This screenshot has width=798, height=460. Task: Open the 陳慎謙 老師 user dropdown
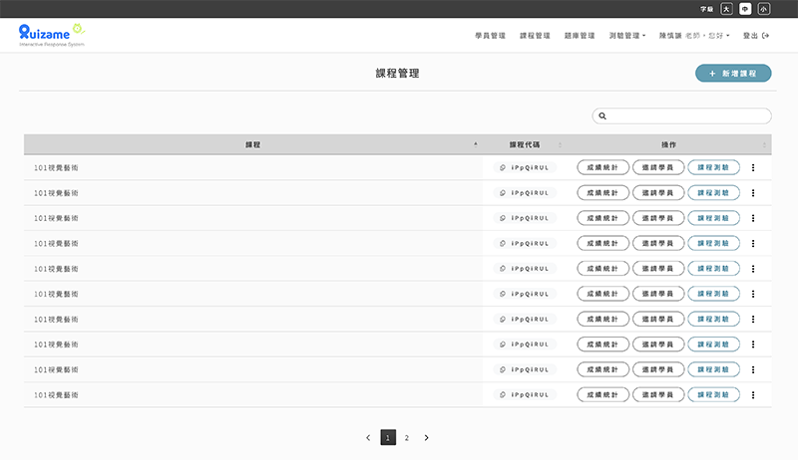click(694, 35)
